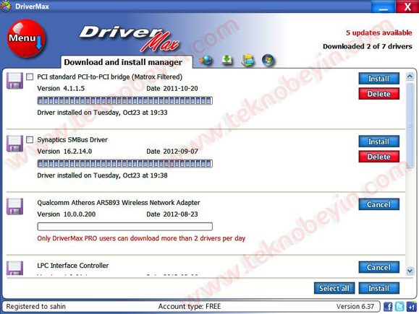Click the empty Qualcomm Atheros progress bar
Viewport: 419px width, 314px height.
(x=124, y=227)
